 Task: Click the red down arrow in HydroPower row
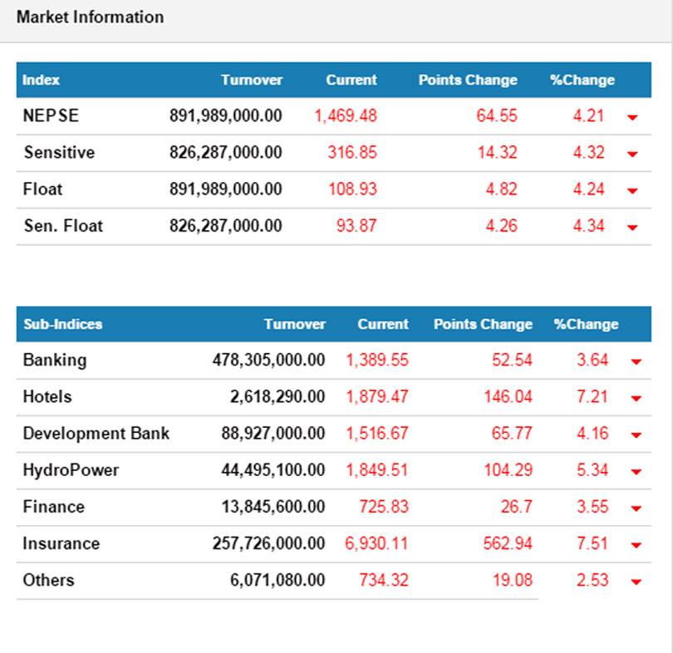636,472
